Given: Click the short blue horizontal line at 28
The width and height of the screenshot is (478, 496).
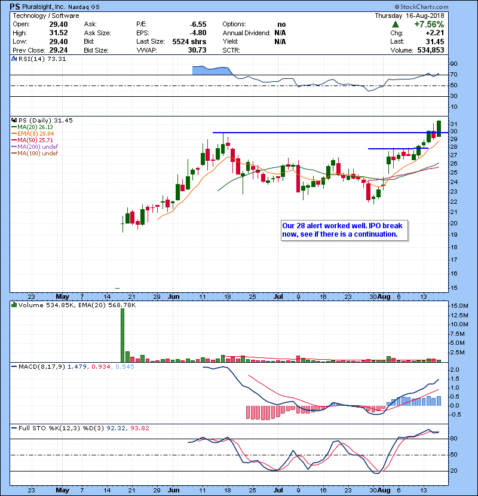Looking at the screenshot, I should [x=399, y=148].
